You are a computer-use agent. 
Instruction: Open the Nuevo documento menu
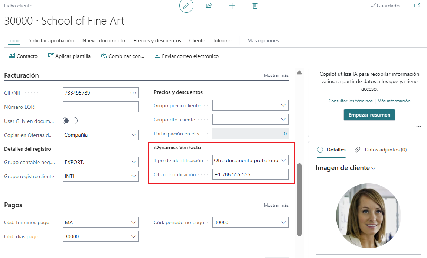click(x=104, y=40)
